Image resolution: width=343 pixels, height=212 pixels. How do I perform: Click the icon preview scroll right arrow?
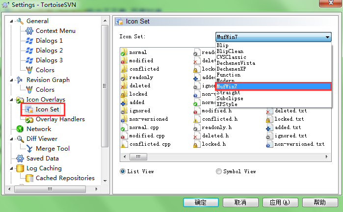[x=327, y=157]
